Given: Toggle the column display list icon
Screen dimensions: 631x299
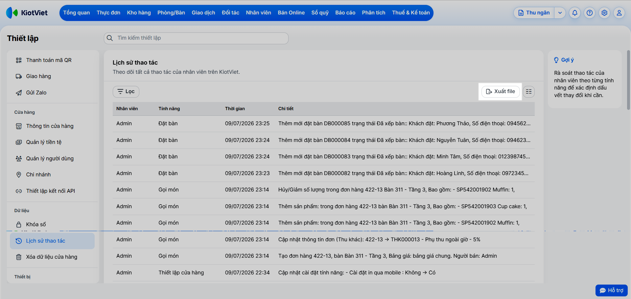Looking at the screenshot, I should (x=529, y=91).
